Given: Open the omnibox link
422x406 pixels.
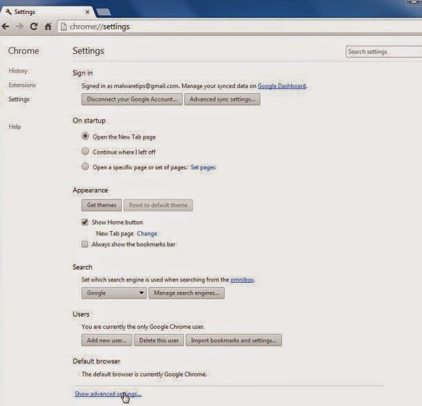Looking at the screenshot, I should pyautogui.click(x=242, y=280).
